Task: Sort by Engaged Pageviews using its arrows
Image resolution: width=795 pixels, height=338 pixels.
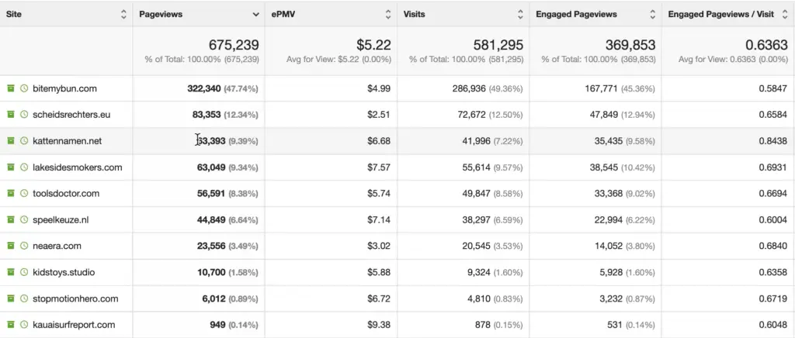Action: coord(652,14)
